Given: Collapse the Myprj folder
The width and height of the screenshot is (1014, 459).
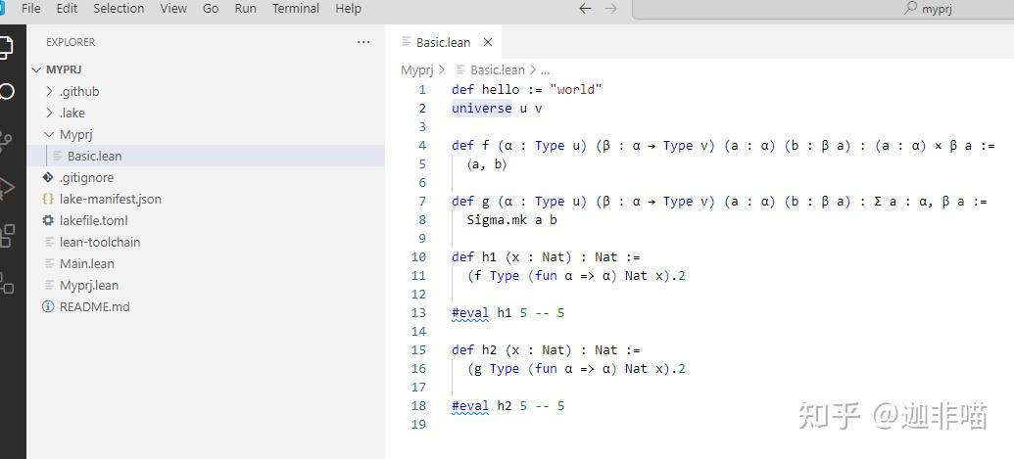Looking at the screenshot, I should 49,134.
